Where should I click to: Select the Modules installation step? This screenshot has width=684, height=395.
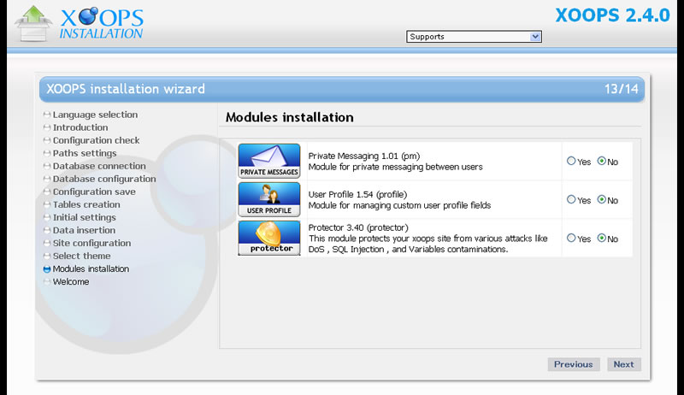[91, 269]
